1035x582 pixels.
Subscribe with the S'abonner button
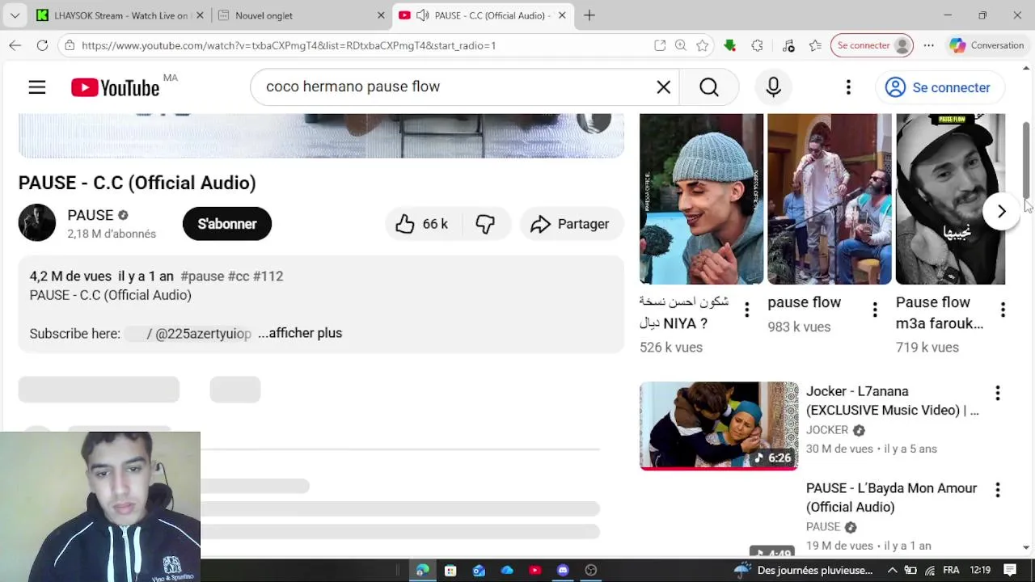tap(227, 224)
